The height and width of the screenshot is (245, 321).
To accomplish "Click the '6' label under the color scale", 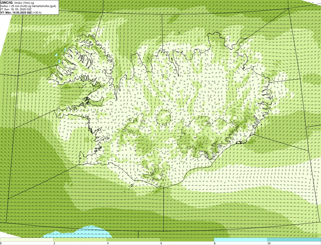I will 161,243.
